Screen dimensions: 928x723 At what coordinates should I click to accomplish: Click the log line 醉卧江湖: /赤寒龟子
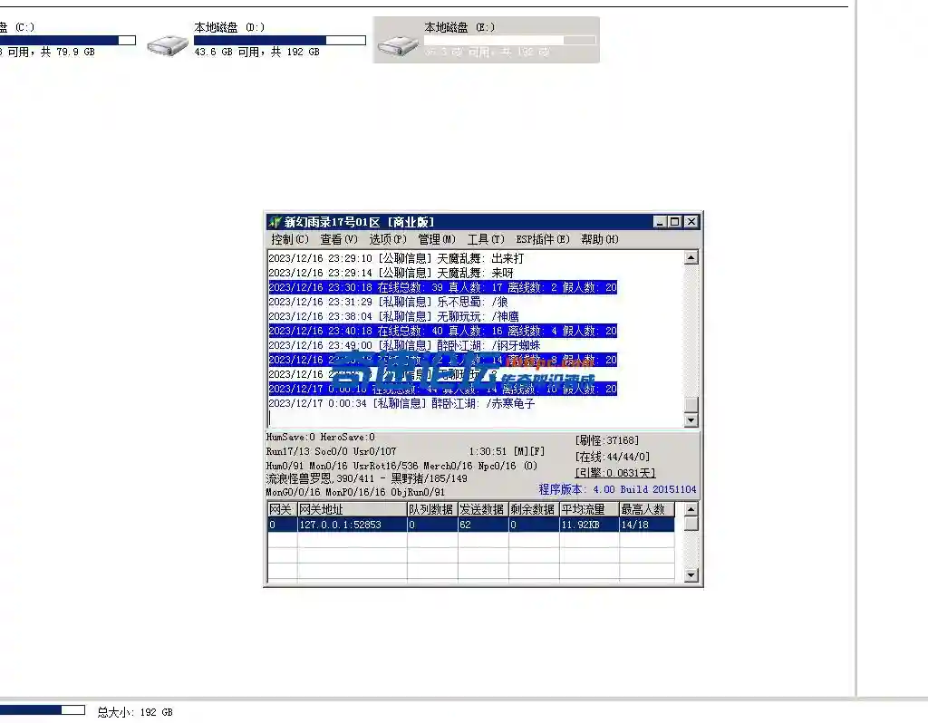tap(401, 403)
